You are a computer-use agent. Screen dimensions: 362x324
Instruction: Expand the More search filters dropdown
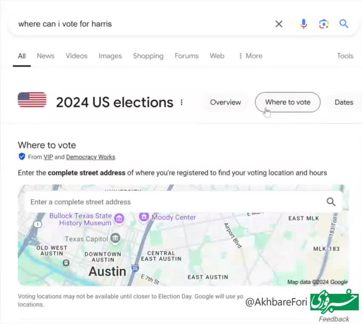(x=250, y=56)
